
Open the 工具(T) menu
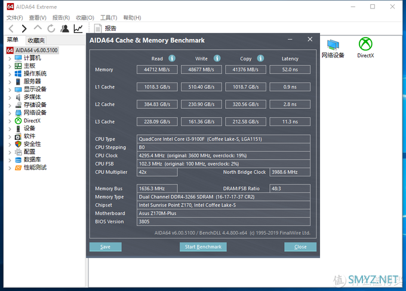tap(109, 17)
